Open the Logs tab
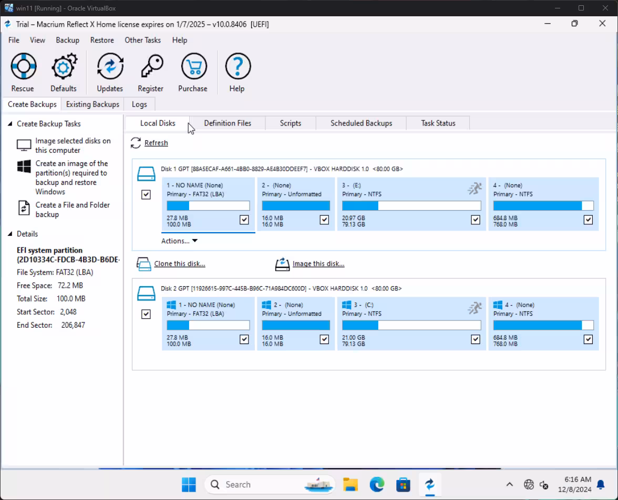Image resolution: width=618 pixels, height=500 pixels. click(140, 105)
